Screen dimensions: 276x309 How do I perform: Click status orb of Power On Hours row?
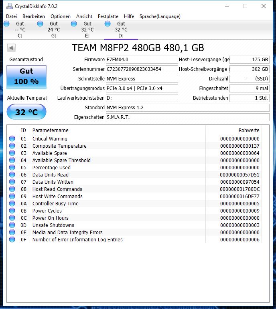tap(12, 218)
